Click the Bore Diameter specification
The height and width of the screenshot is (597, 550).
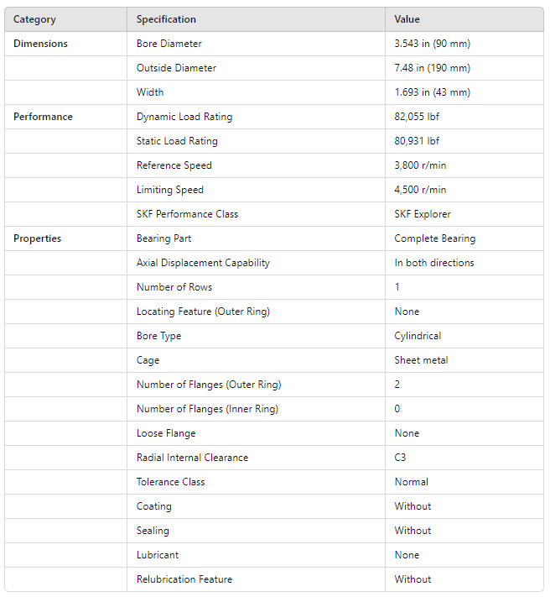pos(169,44)
